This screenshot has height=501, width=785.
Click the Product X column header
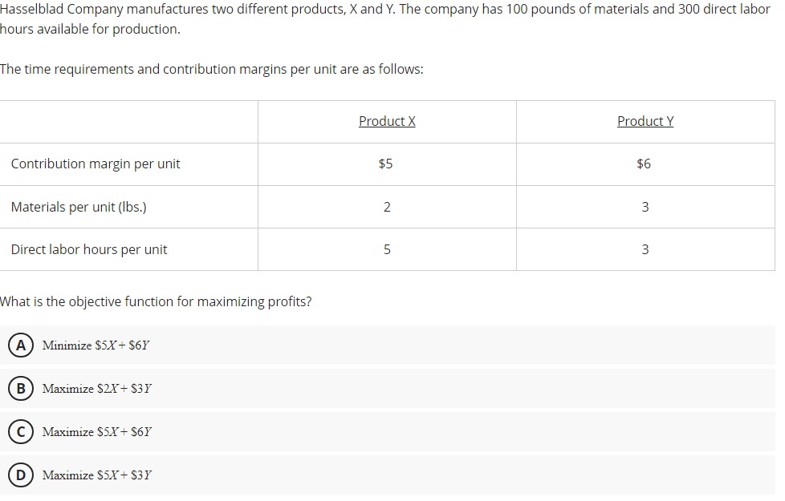pyautogui.click(x=387, y=121)
